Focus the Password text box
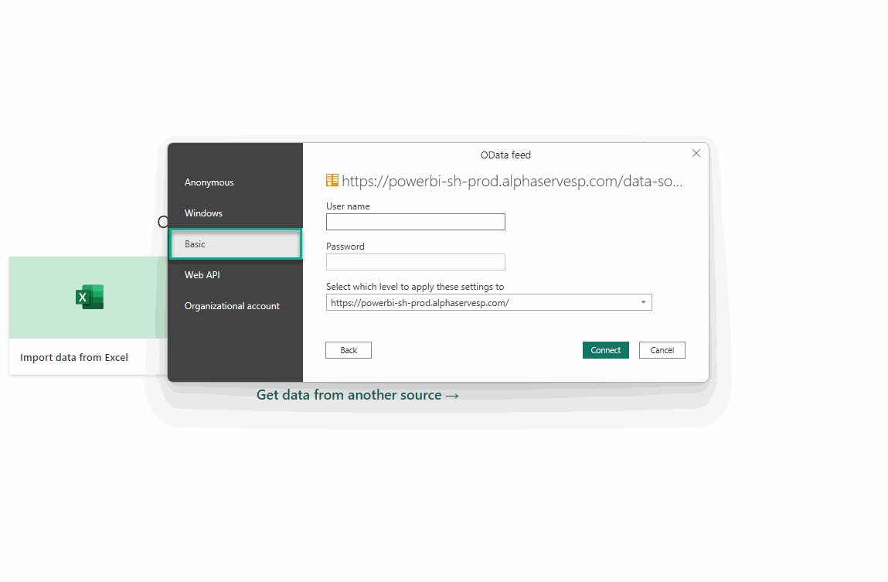 click(x=416, y=262)
